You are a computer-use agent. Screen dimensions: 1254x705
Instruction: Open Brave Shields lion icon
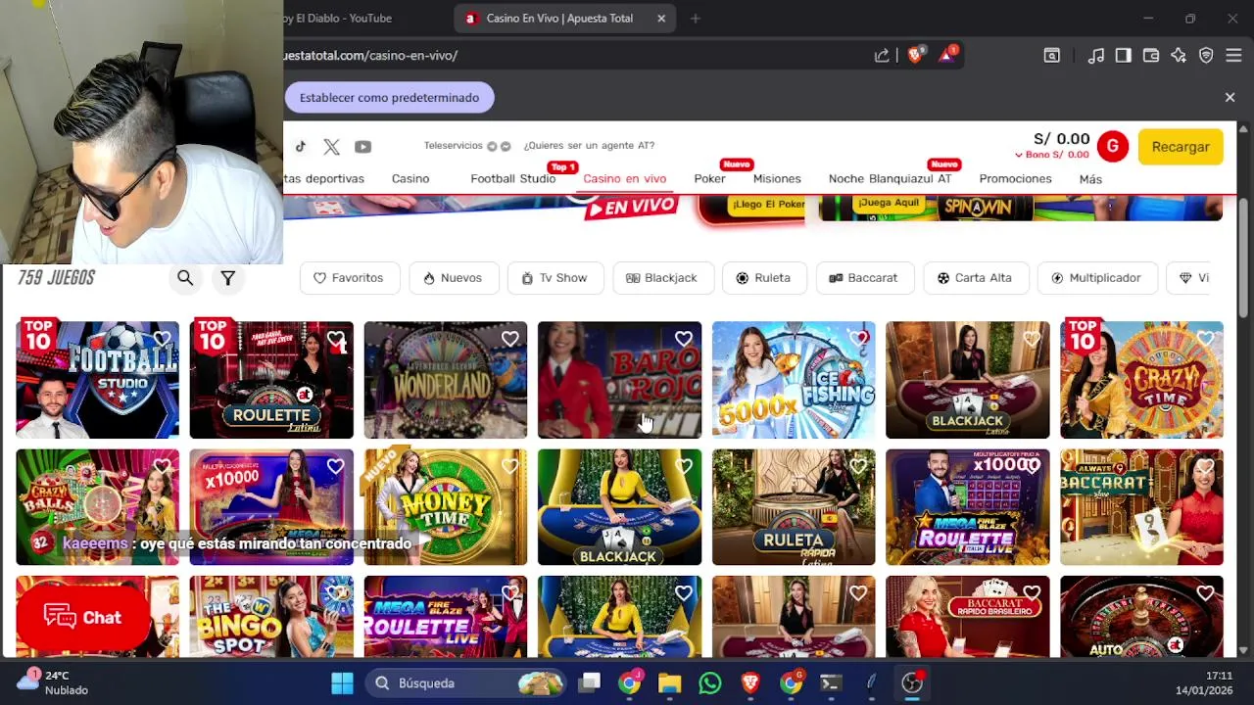pyautogui.click(x=915, y=56)
